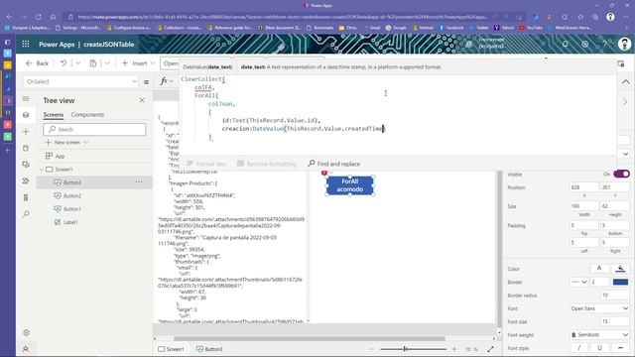Open the virtual agent icon at bottom-left

click(x=26, y=348)
